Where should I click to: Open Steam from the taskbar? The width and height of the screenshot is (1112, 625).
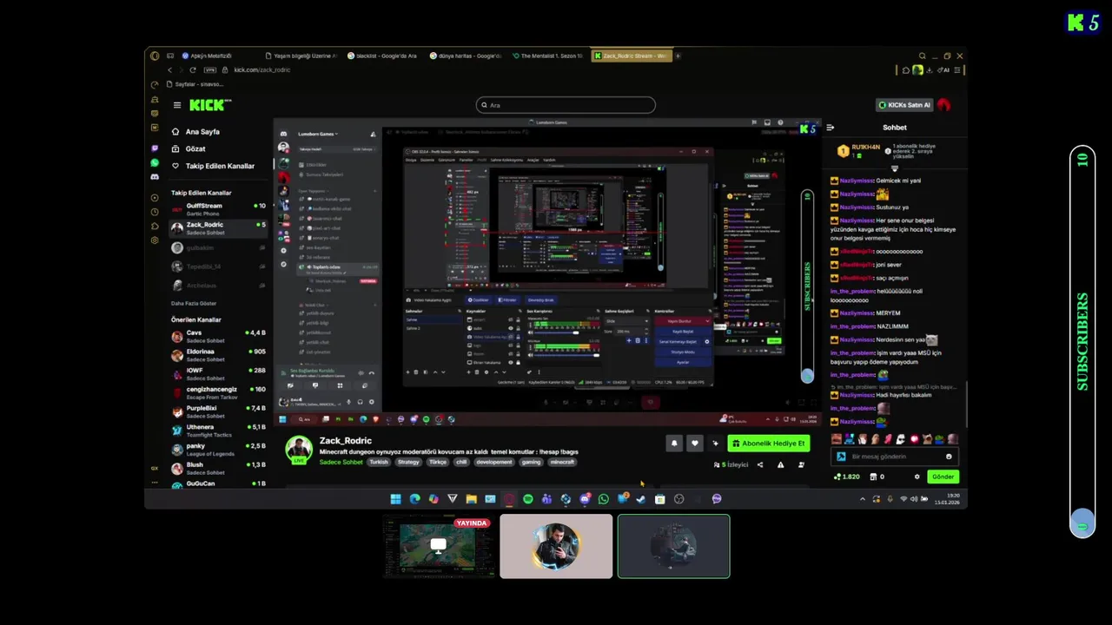click(641, 499)
